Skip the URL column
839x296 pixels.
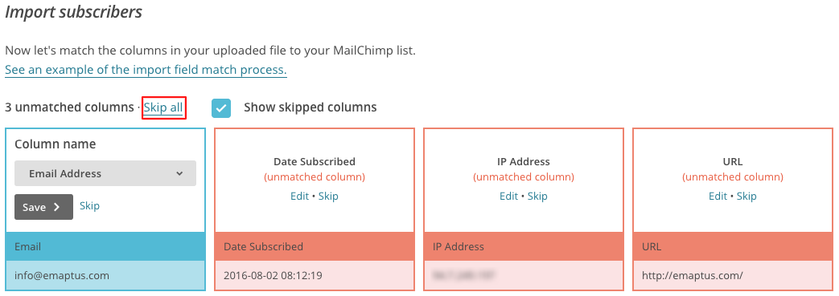747,197
